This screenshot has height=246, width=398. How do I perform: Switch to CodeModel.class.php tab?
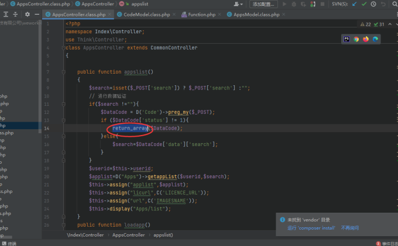point(147,15)
